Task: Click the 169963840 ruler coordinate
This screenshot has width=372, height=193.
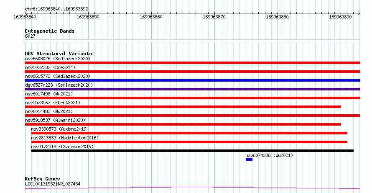Action: (25, 17)
